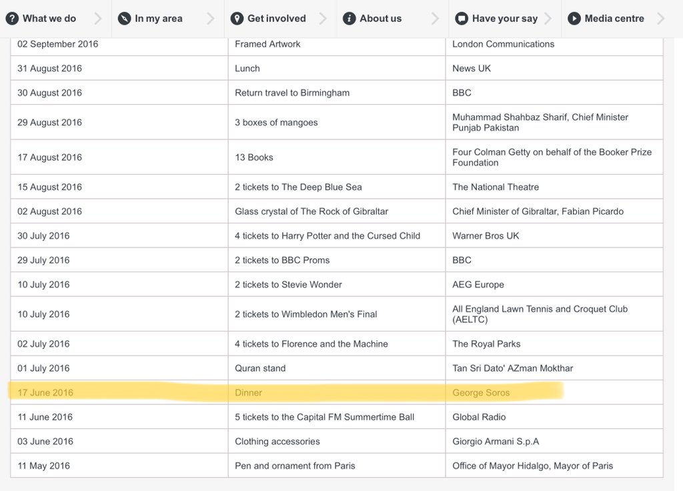683x491 pixels.
Task: Select the 29 July 2016 date cell
Action: 119,260
